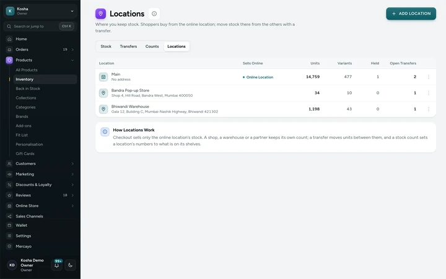Click the Search or jump to field

[40, 27]
